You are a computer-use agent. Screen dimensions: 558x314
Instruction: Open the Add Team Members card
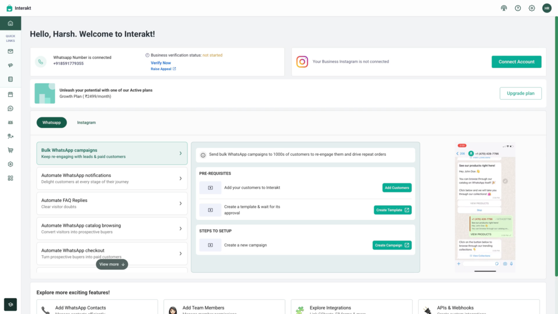[224, 307]
